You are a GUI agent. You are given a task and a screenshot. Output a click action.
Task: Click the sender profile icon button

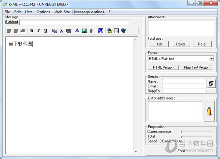[x=211, y=84]
